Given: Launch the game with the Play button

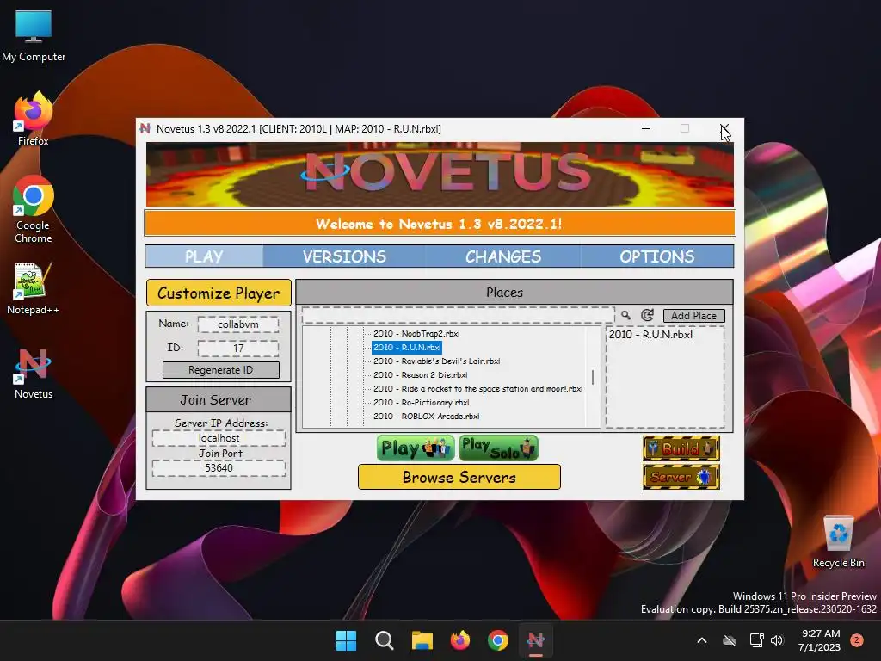Looking at the screenshot, I should pyautogui.click(x=416, y=448).
